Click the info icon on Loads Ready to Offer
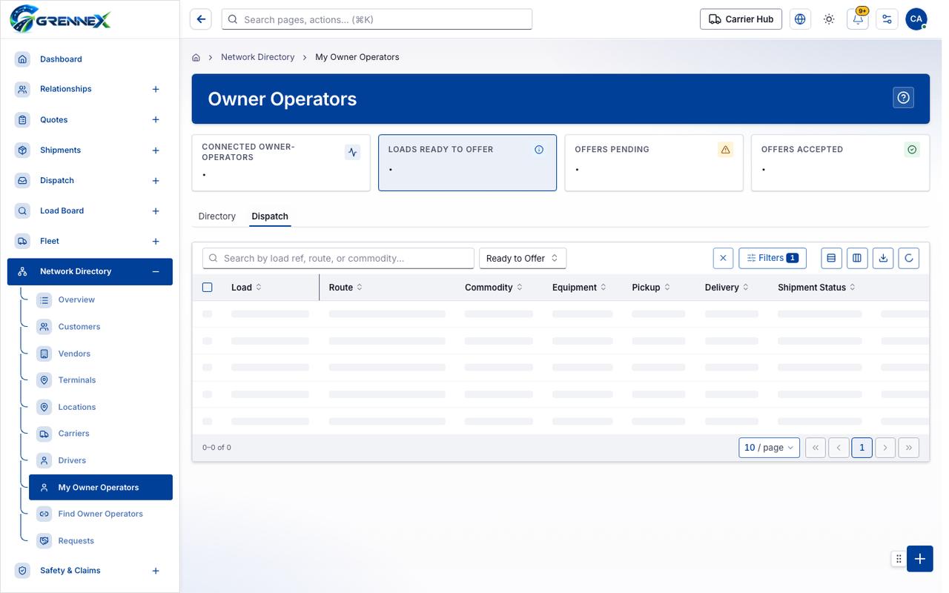Screen dimensions: 949x593 click(539, 150)
